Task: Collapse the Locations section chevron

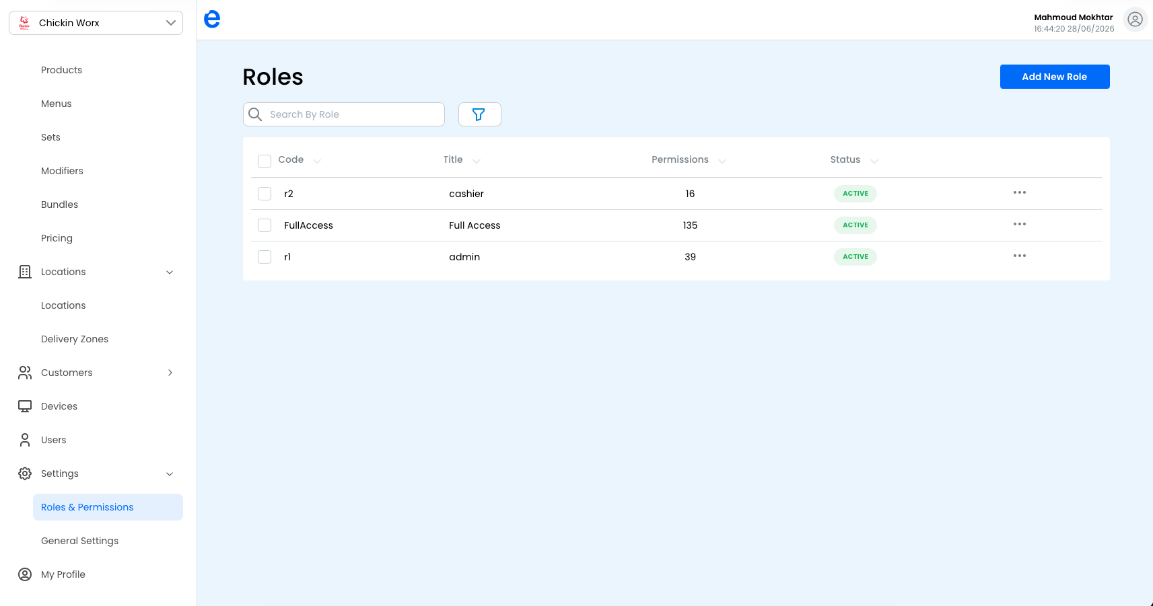Action: click(x=170, y=272)
